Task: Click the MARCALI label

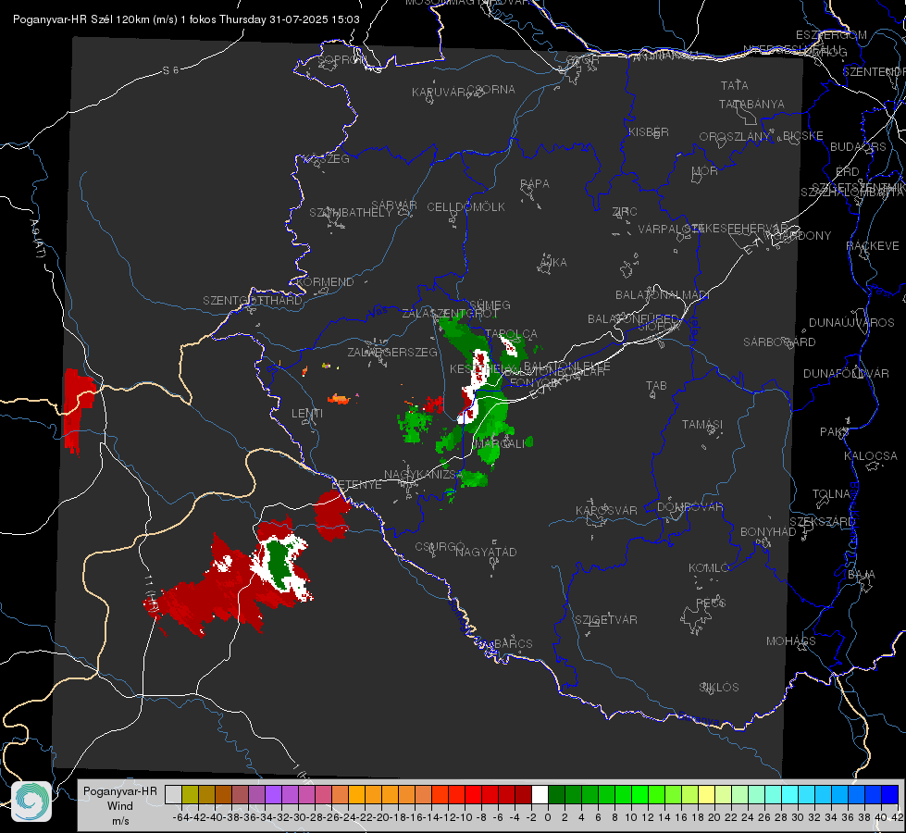Action: [501, 444]
